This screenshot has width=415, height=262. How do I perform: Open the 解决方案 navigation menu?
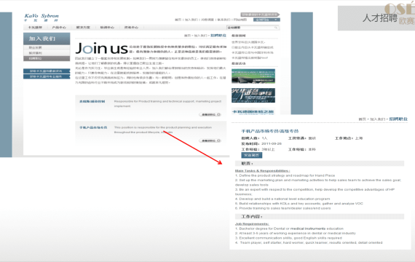tap(83, 27)
